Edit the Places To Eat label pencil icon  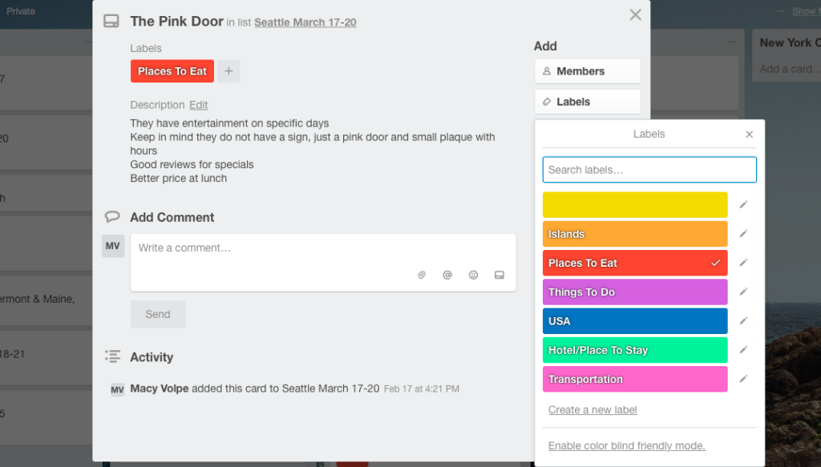click(x=743, y=263)
